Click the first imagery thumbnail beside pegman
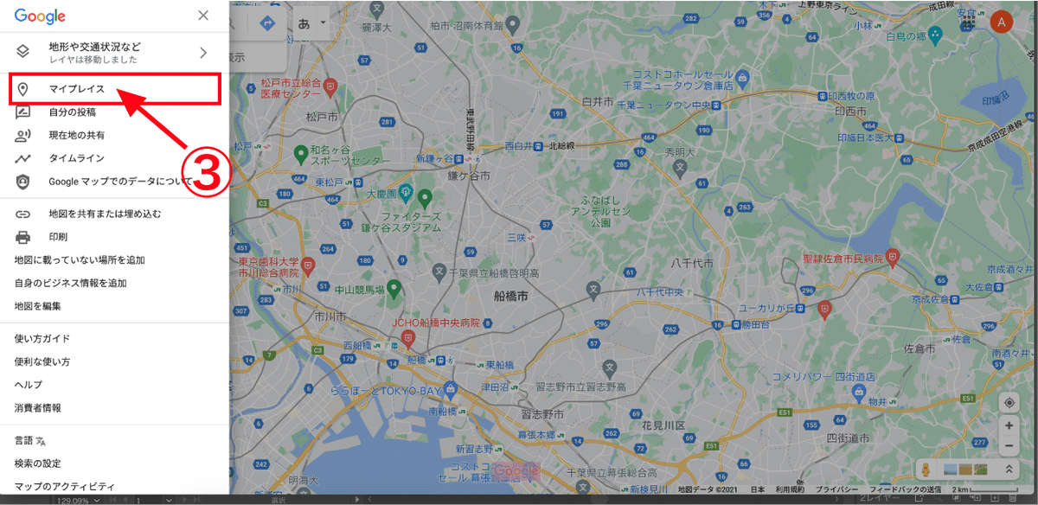1038x505 pixels. (949, 470)
